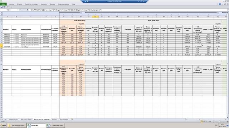Click the % выкупа header in the top table
The height and width of the screenshot is (128, 229).
(x=128, y=29)
